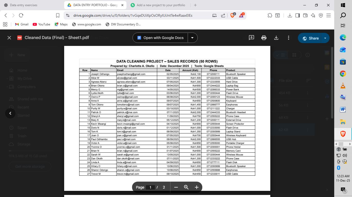Switch Drive to grid view

(x=294, y=55)
